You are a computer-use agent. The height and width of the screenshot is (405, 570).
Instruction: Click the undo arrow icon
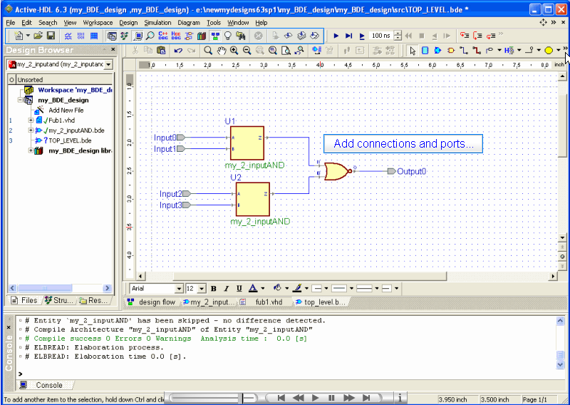tap(178, 51)
